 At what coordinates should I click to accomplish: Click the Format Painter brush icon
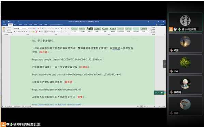pos(7,32)
